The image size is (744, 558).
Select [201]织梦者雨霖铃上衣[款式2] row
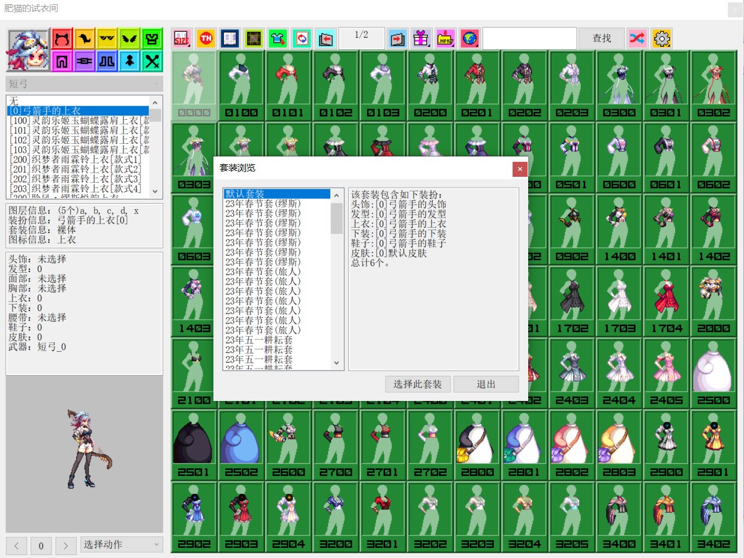[78, 169]
